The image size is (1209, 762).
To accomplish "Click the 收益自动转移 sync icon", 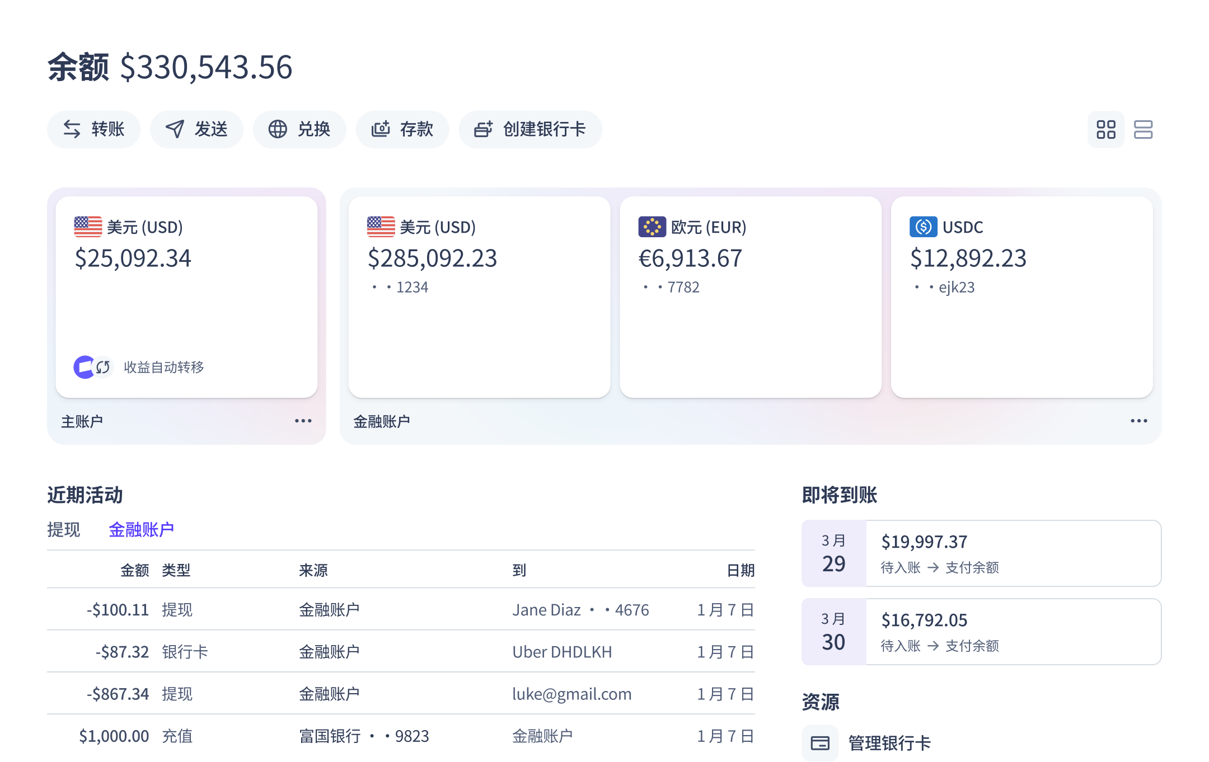I will (x=103, y=367).
